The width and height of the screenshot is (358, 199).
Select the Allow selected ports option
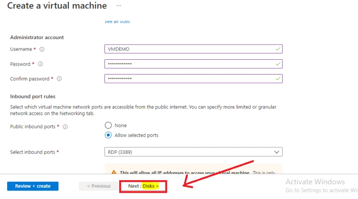108,135
